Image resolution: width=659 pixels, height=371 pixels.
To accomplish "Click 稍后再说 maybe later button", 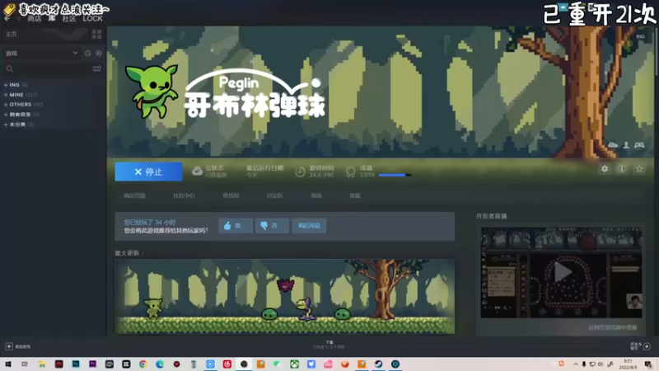I will (x=309, y=226).
